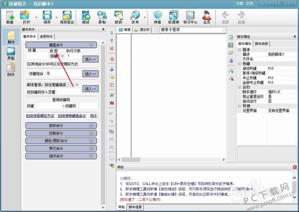Click the 新建 (New) toolbar icon
Viewport: 299px width, 212px height.
[x=10, y=17]
